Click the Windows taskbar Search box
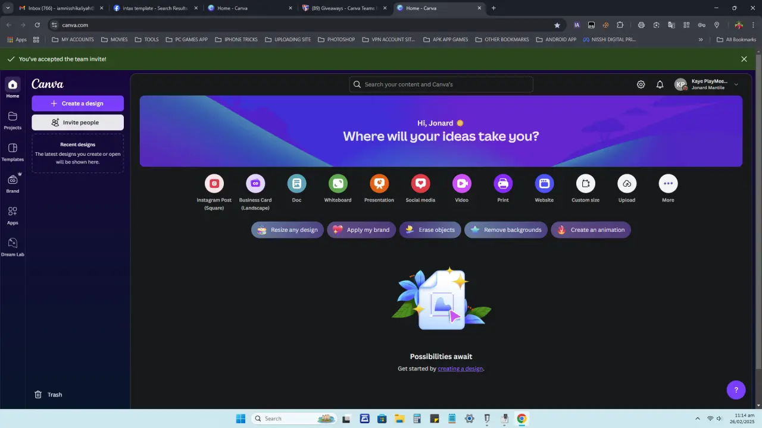Screen dimensions: 762x428 (294, 418)
